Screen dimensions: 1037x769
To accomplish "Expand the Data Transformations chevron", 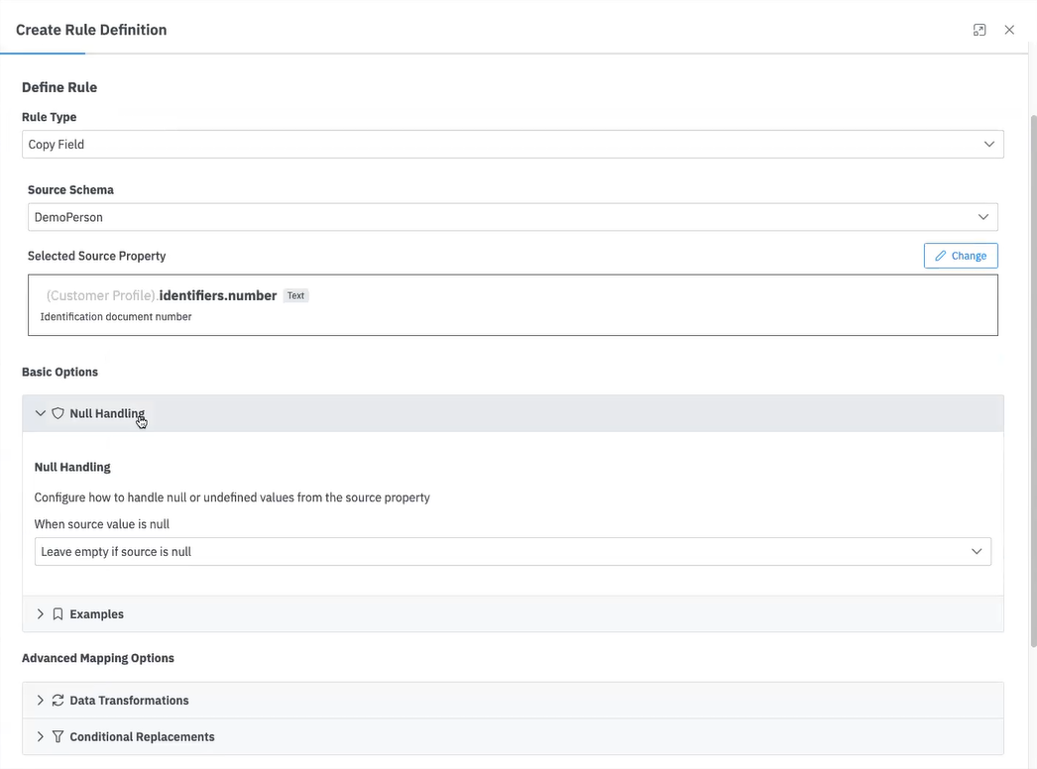I will (x=41, y=701).
